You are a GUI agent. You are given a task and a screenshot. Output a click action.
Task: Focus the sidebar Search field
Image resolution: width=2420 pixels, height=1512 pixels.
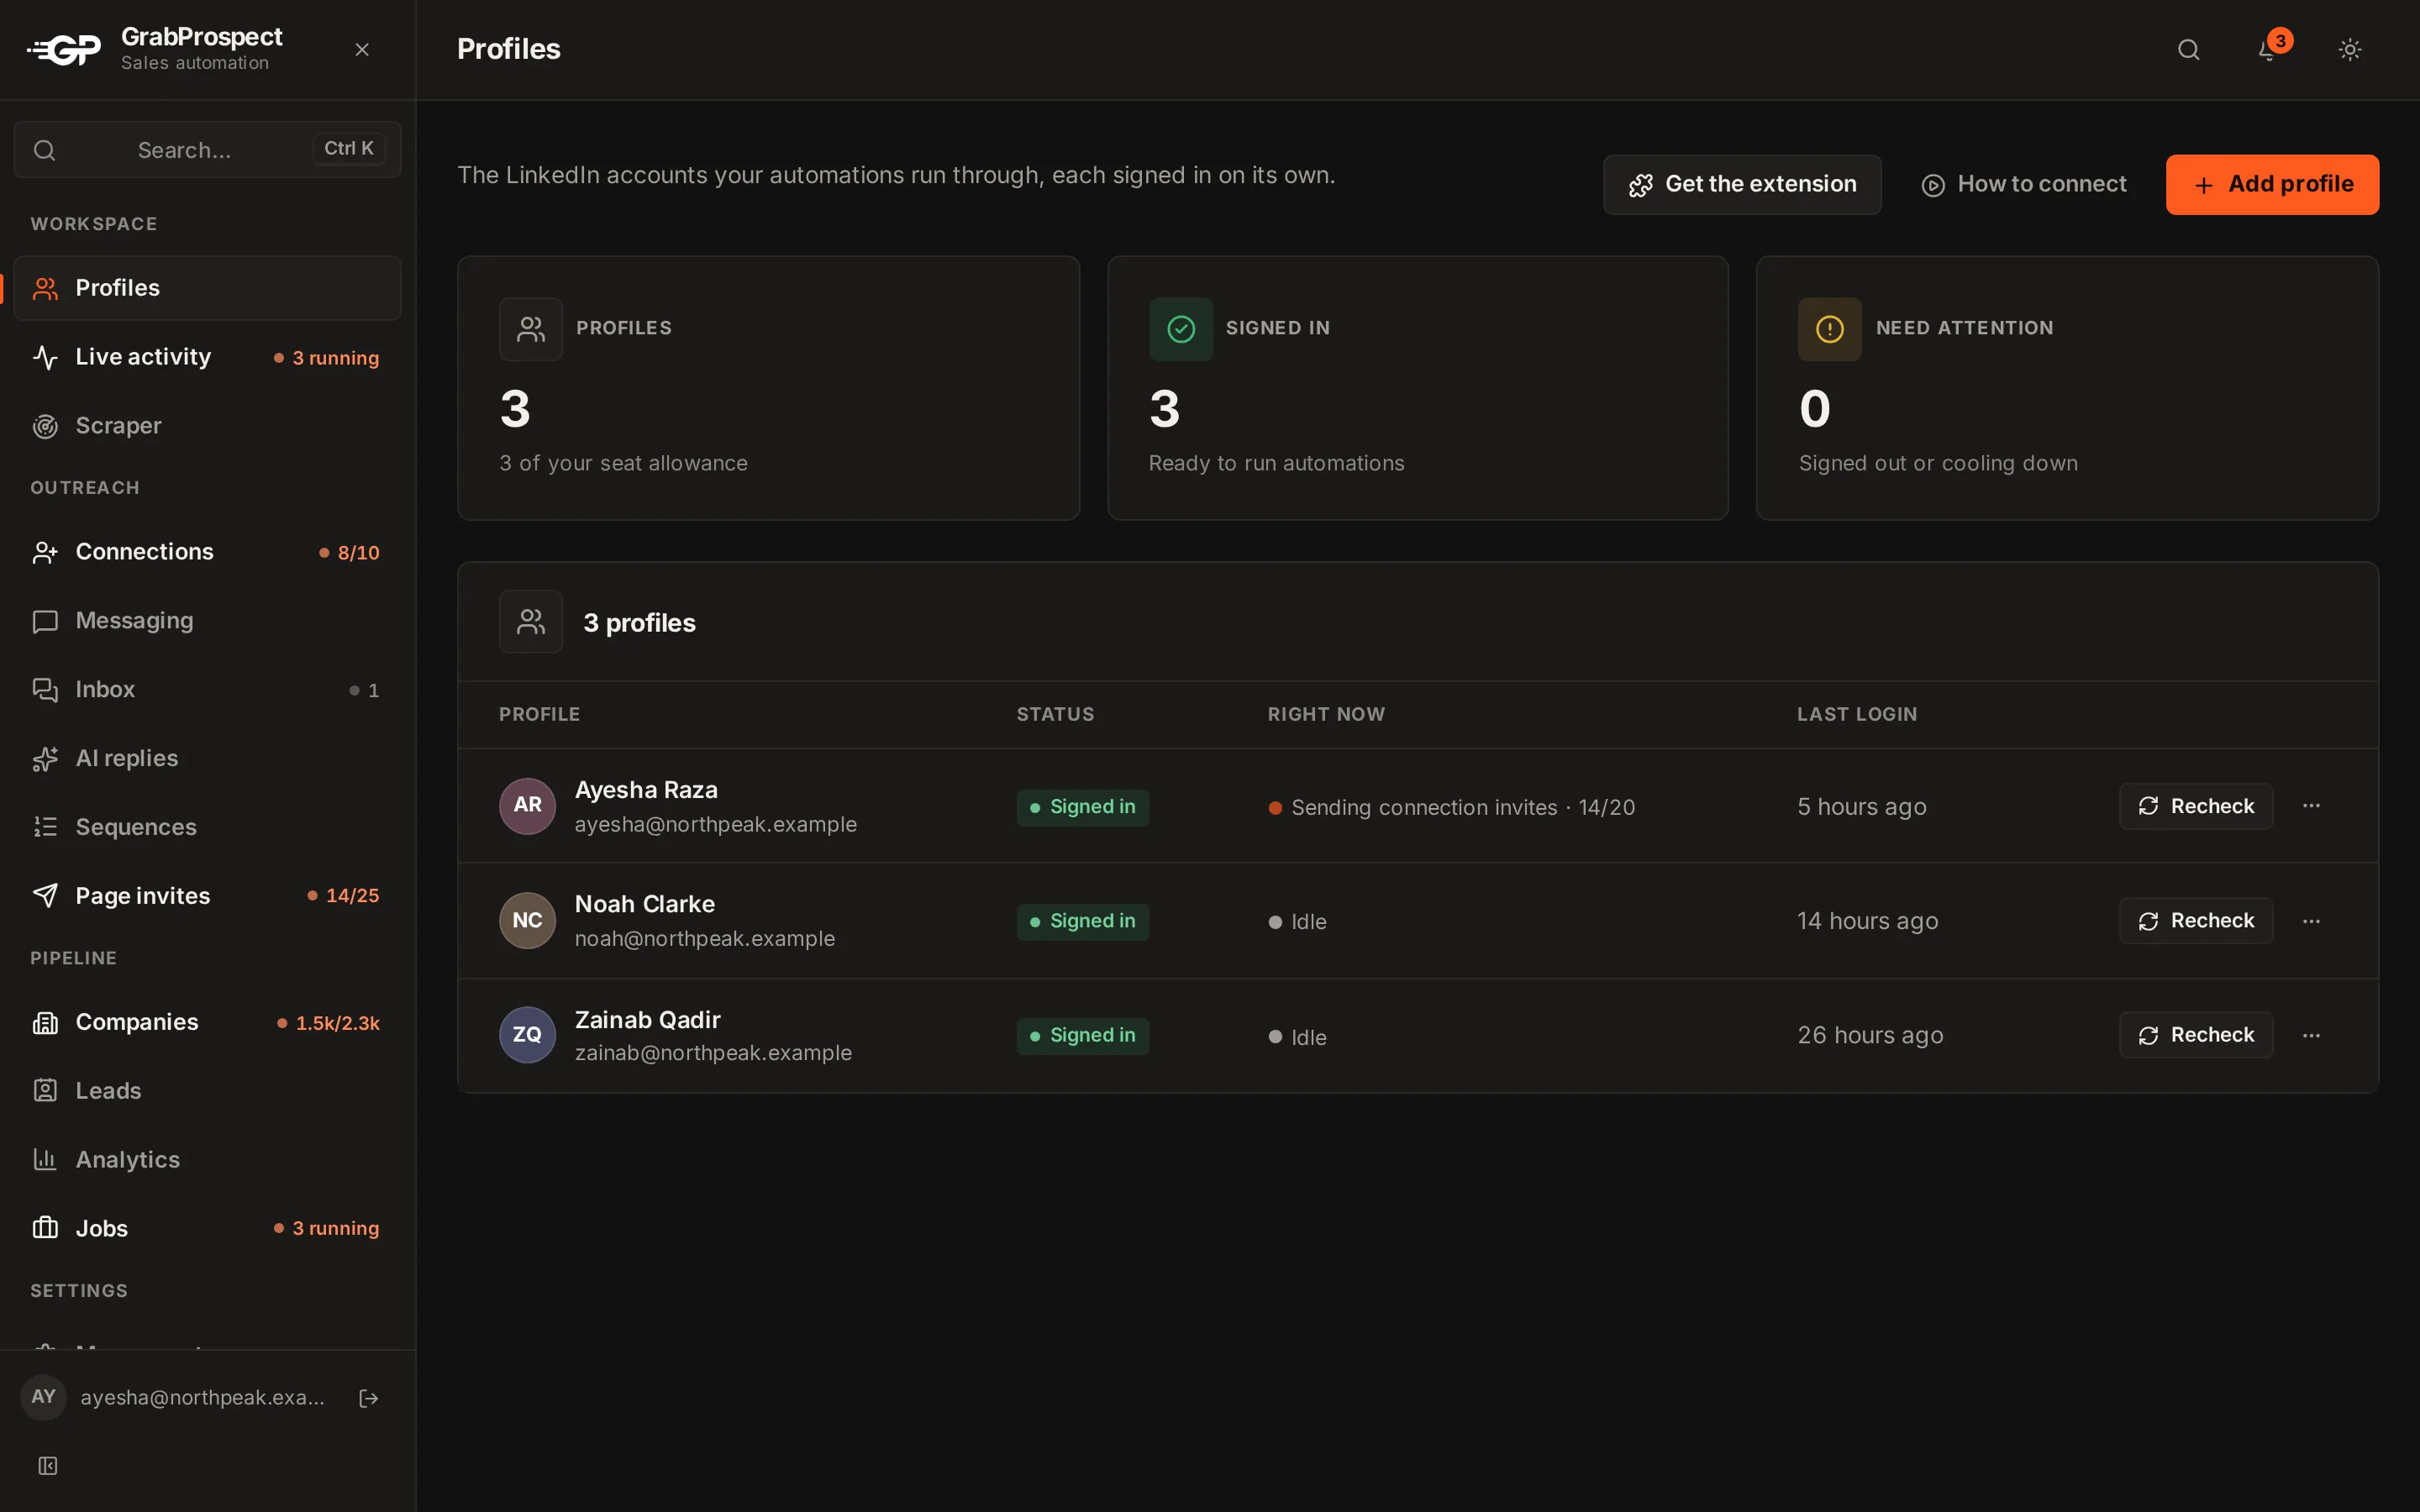207,149
